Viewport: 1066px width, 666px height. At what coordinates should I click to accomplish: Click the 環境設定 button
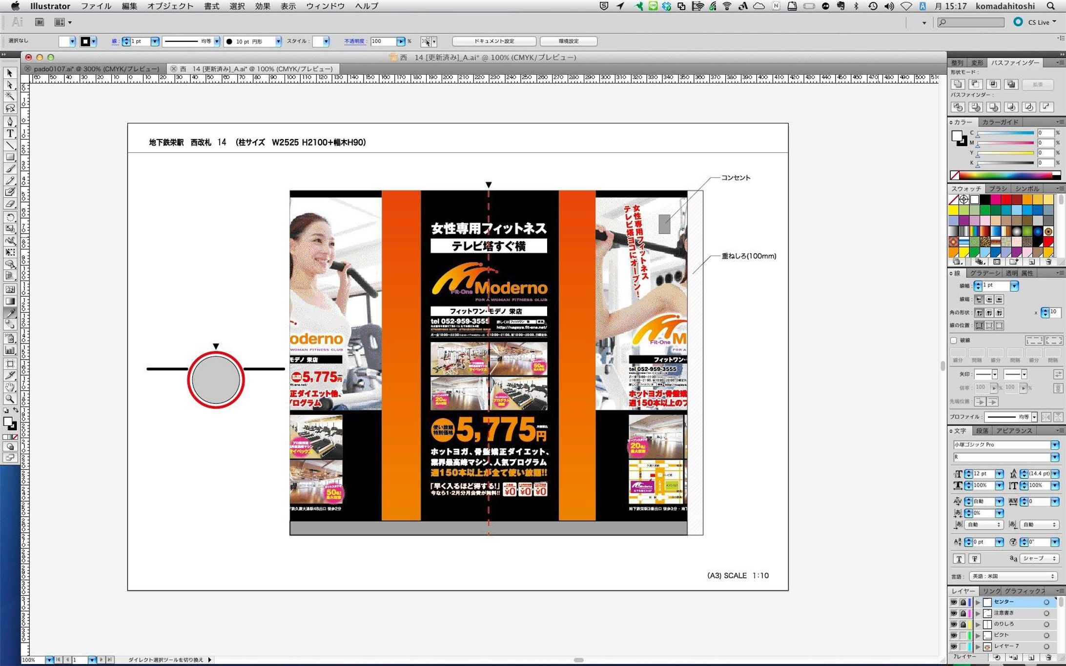[568, 41]
